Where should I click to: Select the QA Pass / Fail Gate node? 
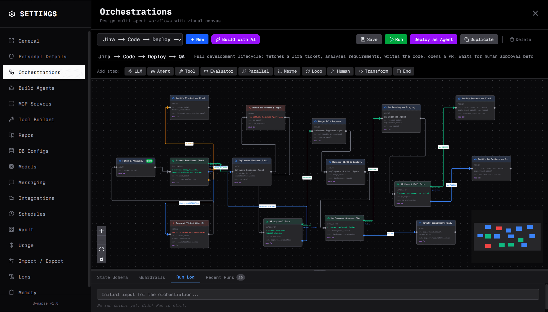413,194
